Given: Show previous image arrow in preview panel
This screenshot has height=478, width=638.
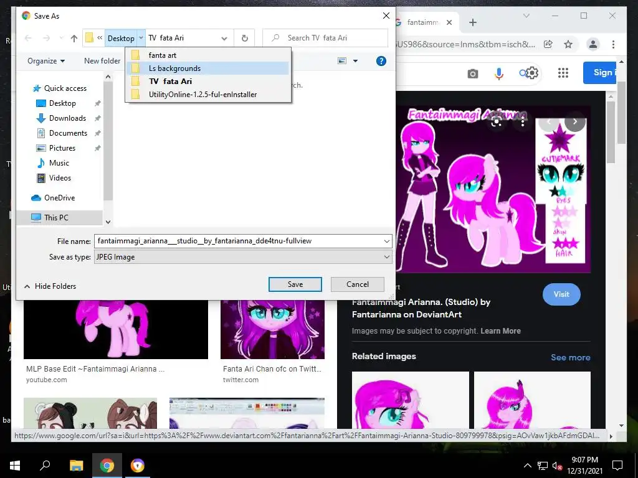Looking at the screenshot, I should 549,121.
